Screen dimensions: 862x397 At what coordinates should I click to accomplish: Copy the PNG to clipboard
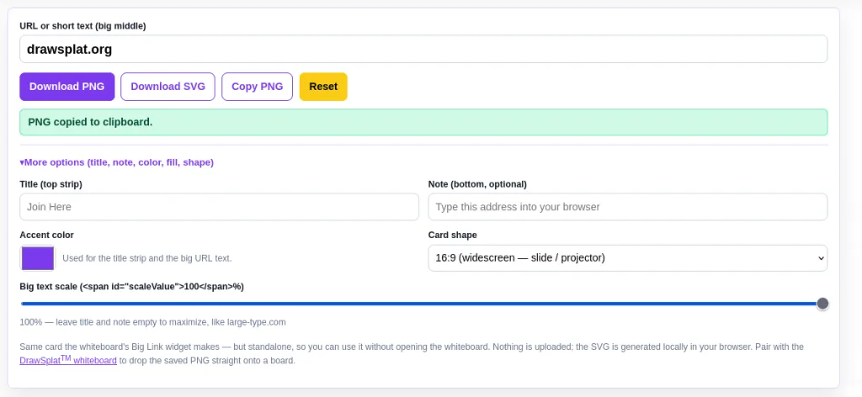point(258,87)
